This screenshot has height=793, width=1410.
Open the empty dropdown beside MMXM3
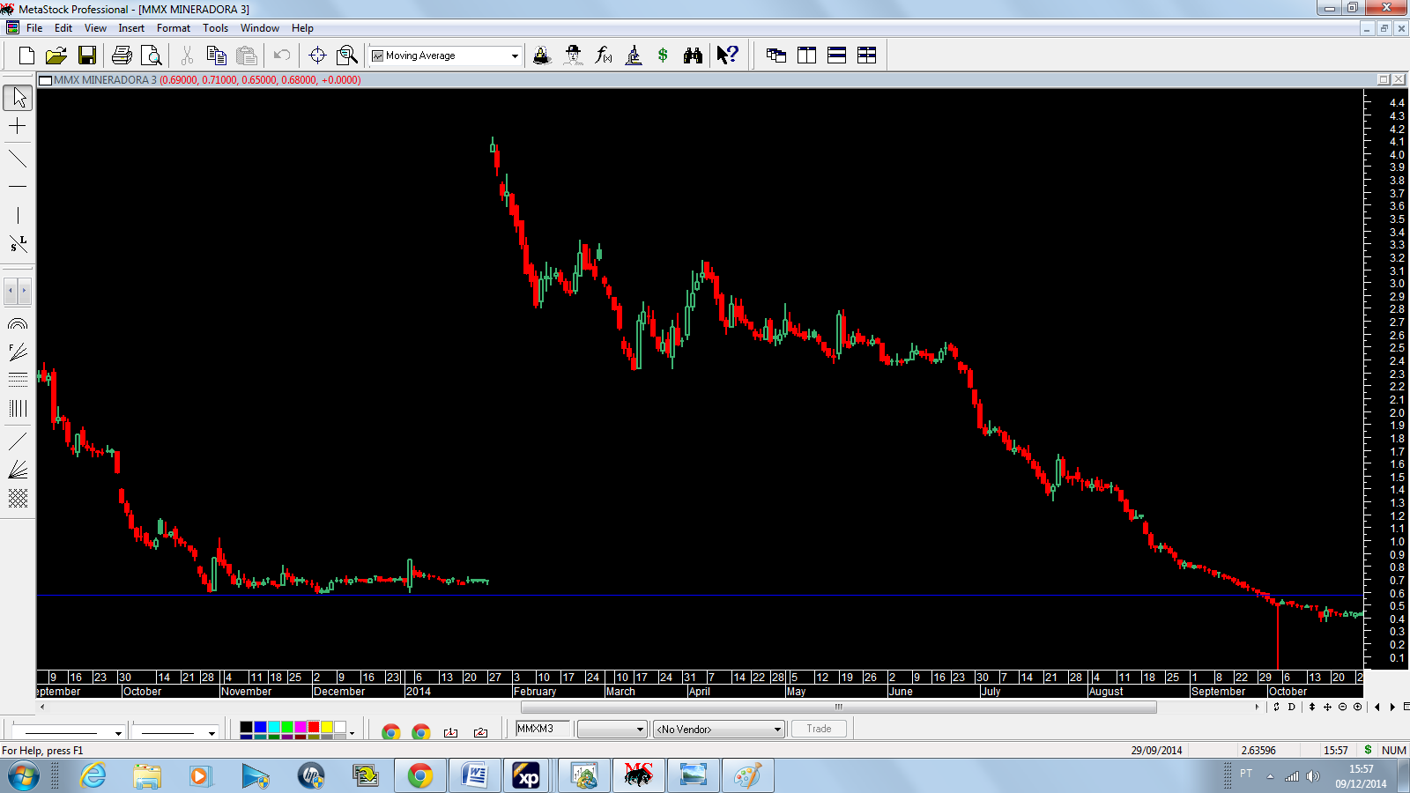[x=612, y=730]
